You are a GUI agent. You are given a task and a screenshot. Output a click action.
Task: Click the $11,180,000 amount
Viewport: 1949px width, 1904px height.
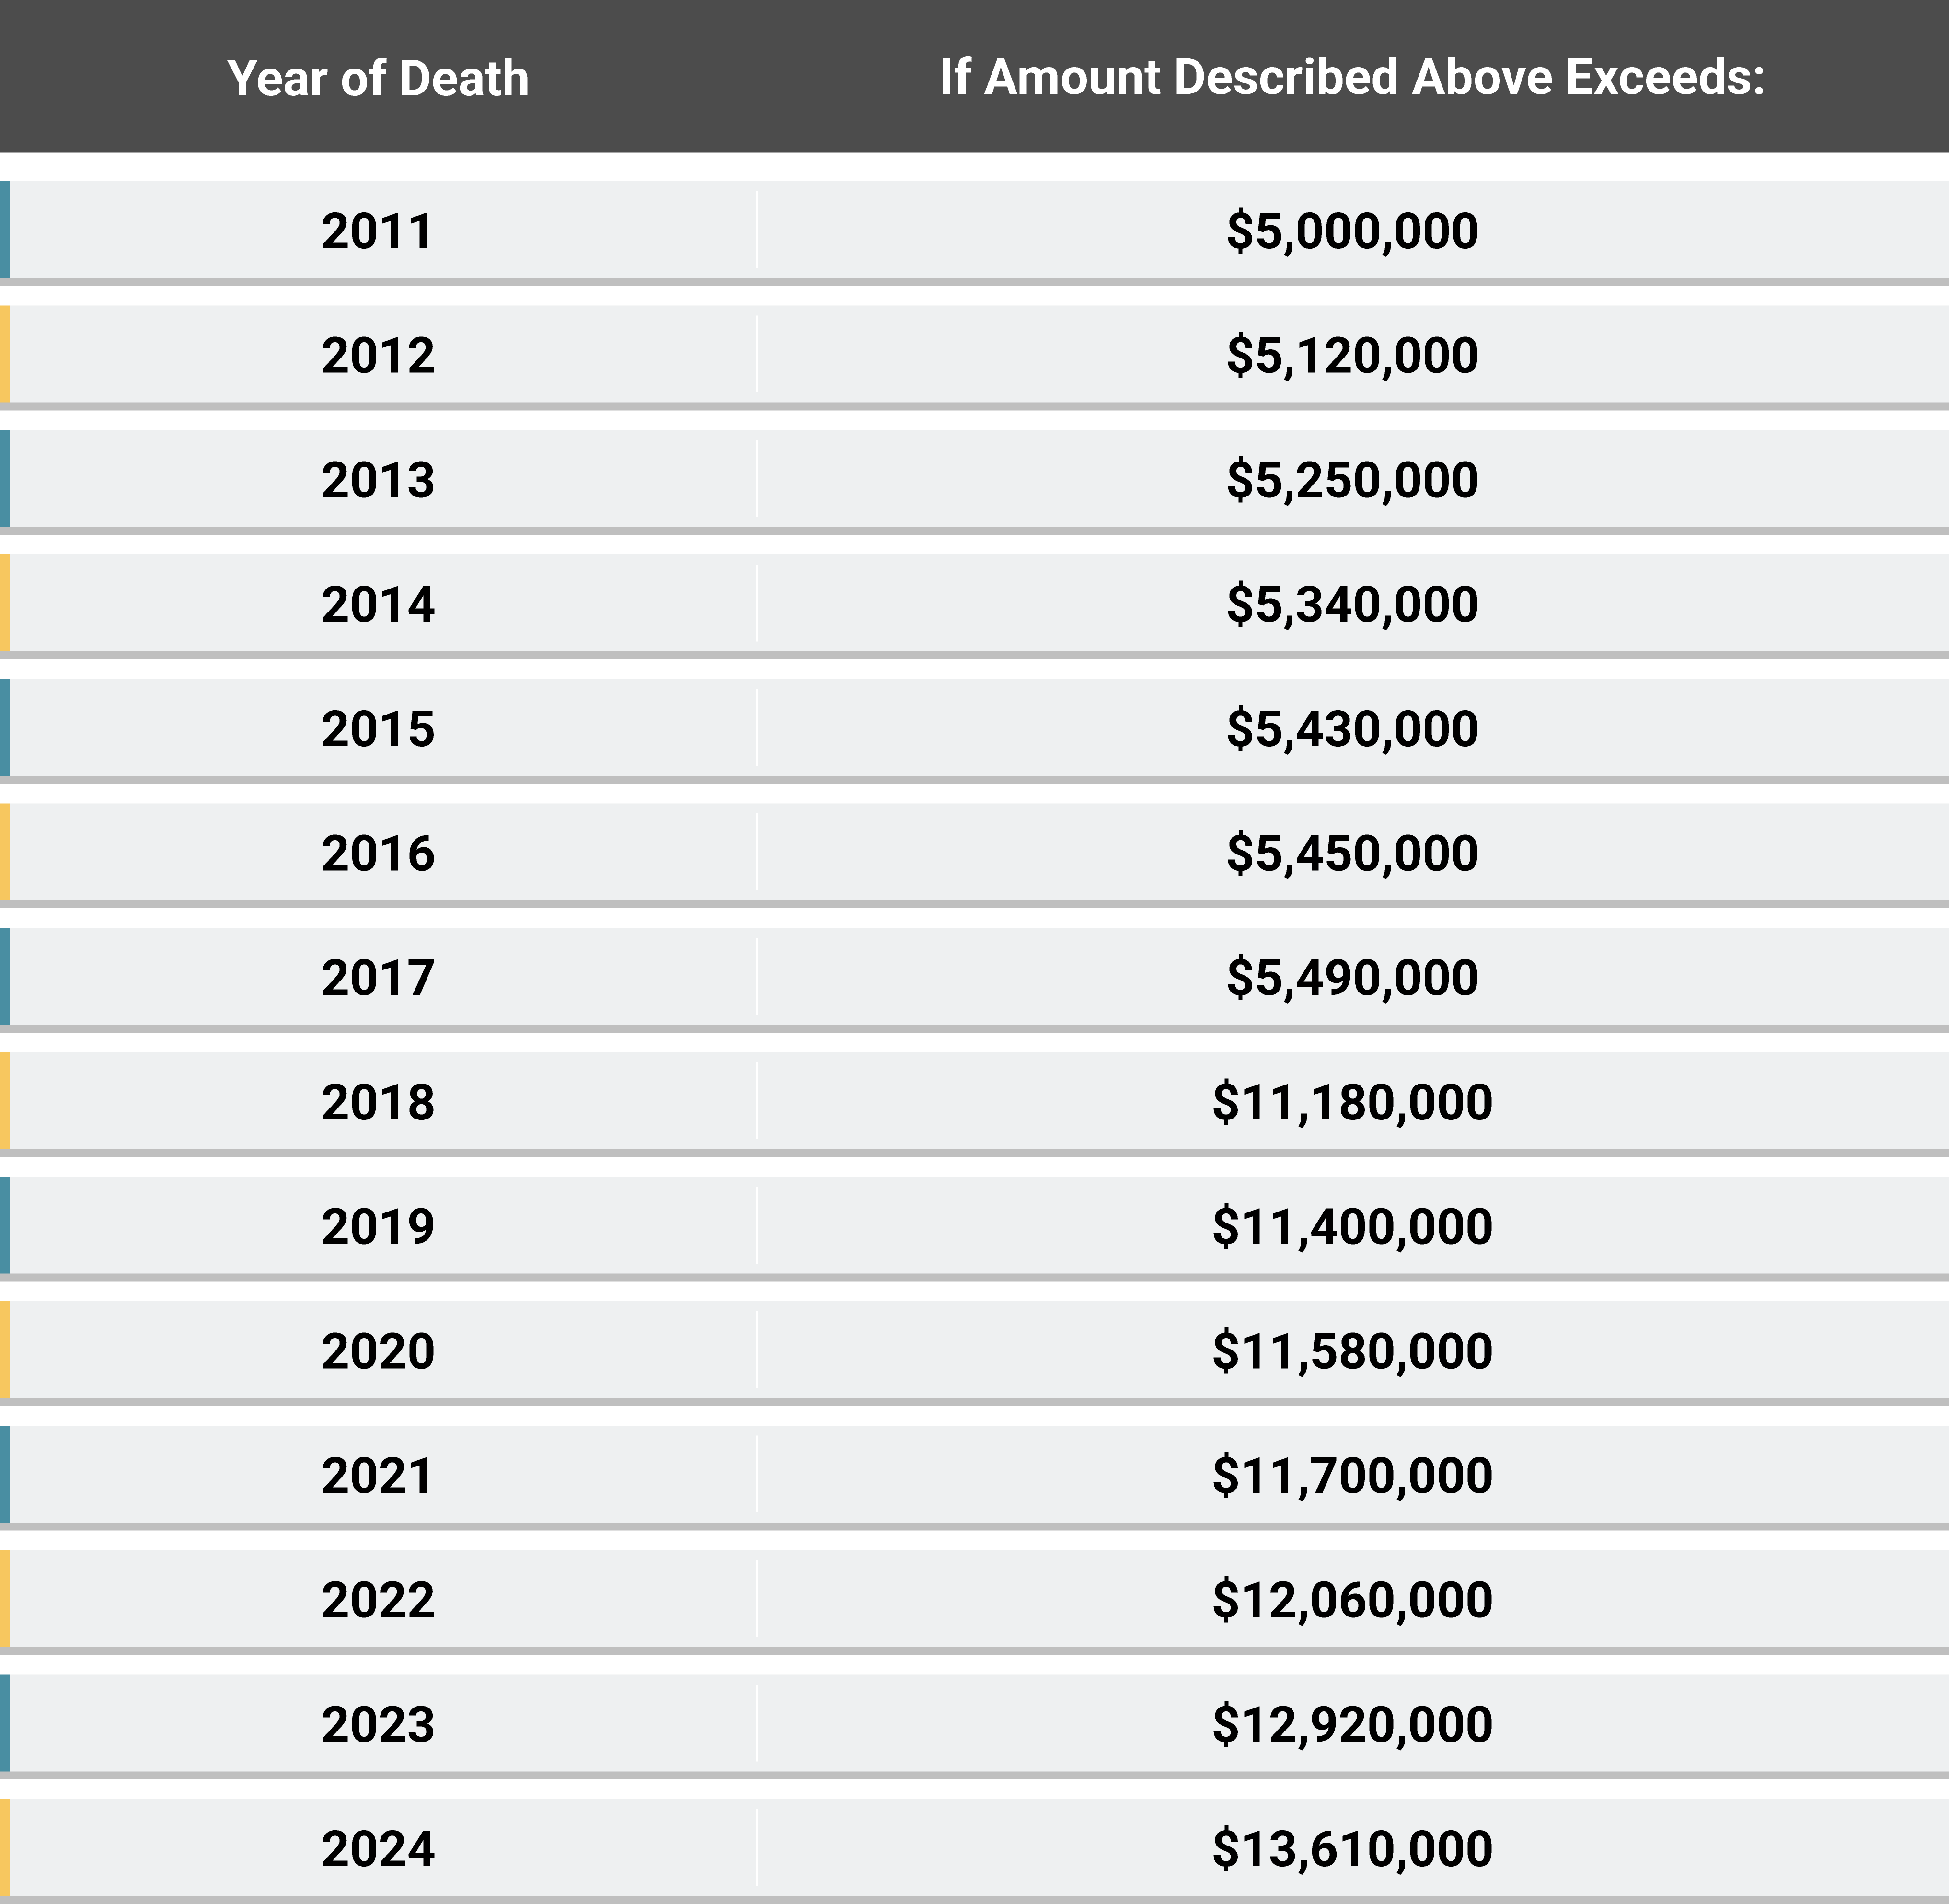[x=1352, y=1102]
